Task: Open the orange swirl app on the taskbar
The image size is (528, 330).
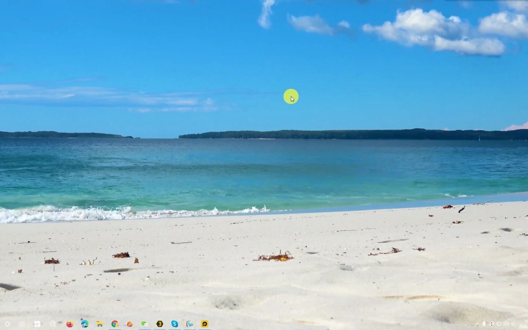Action: (x=130, y=324)
